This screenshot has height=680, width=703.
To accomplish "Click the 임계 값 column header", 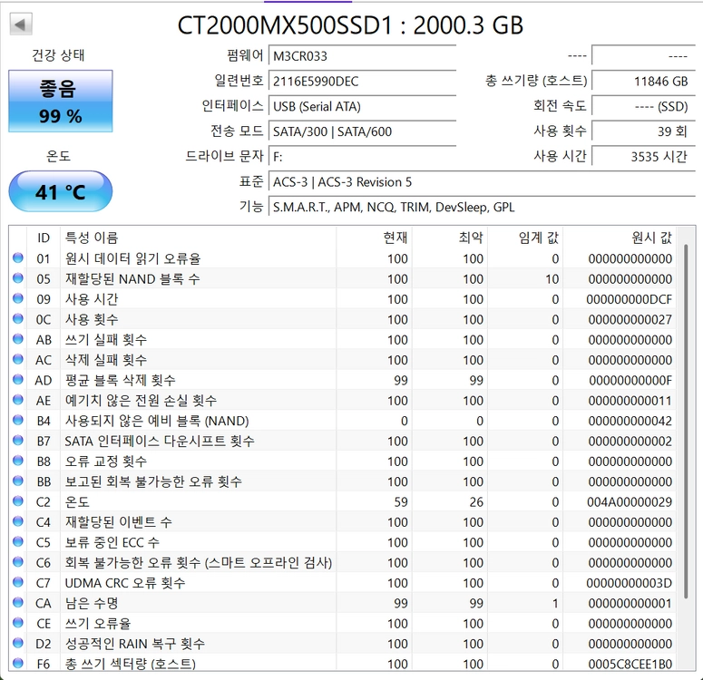I will point(525,238).
